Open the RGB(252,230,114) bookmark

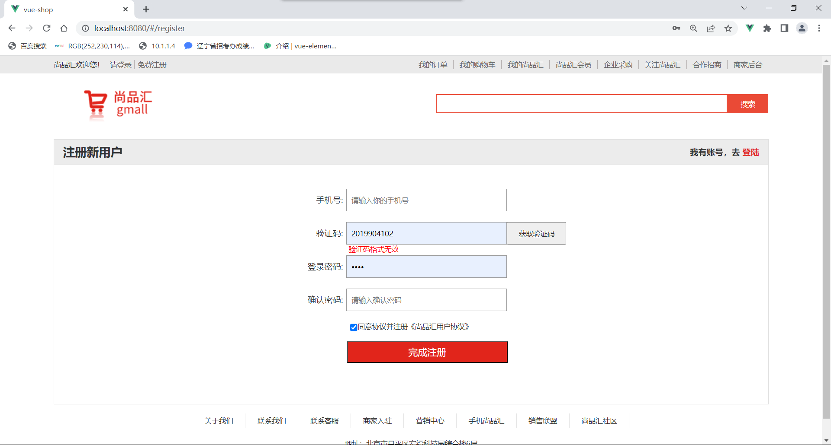tap(93, 46)
